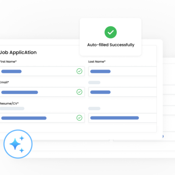
Task: Click the Email input field
Action: 42,92
